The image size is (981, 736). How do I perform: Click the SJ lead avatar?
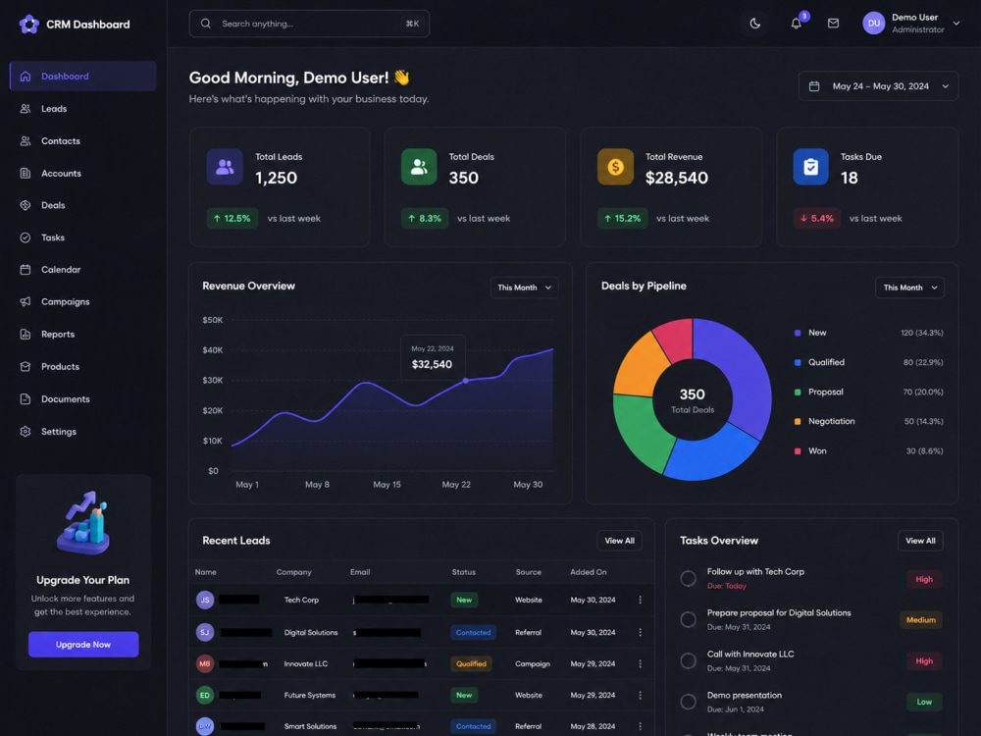pyautogui.click(x=205, y=632)
